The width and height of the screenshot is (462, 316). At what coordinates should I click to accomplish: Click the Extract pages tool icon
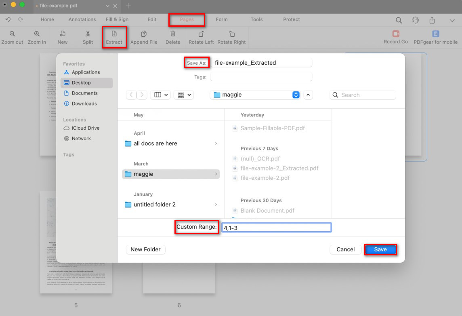tap(114, 34)
